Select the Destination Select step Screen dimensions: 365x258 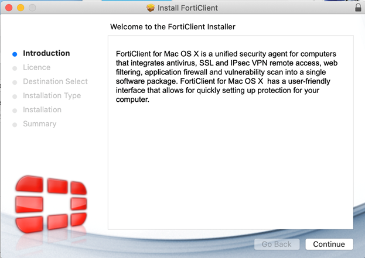click(55, 81)
